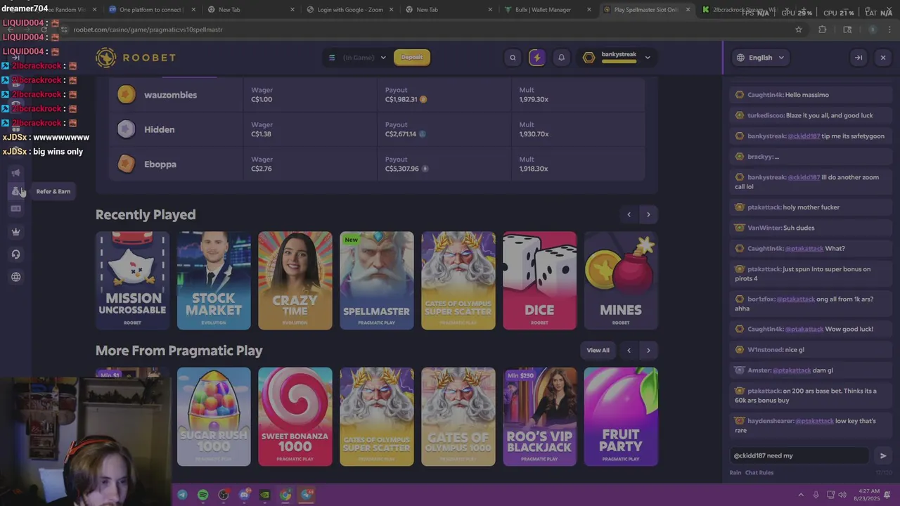
Task: Open Mission Uncrossable game tile
Action: click(x=132, y=280)
